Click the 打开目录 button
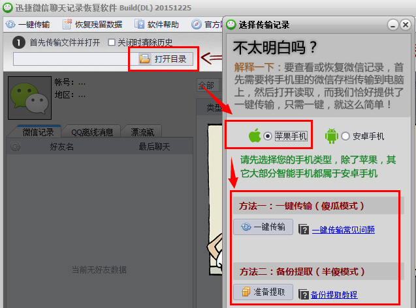The image size is (416, 308). point(163,59)
